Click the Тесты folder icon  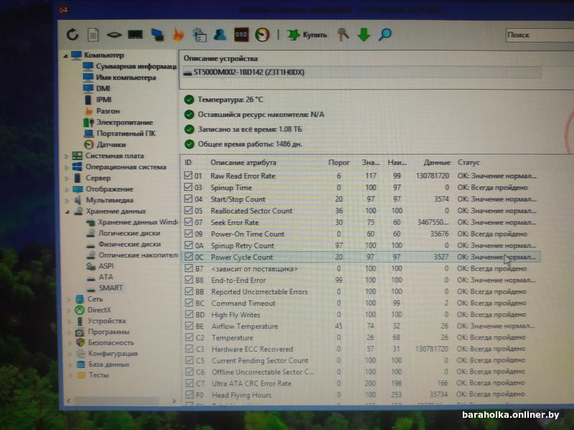[x=81, y=375]
